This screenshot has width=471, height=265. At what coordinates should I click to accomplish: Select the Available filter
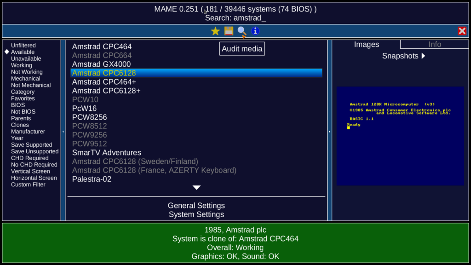click(x=23, y=52)
